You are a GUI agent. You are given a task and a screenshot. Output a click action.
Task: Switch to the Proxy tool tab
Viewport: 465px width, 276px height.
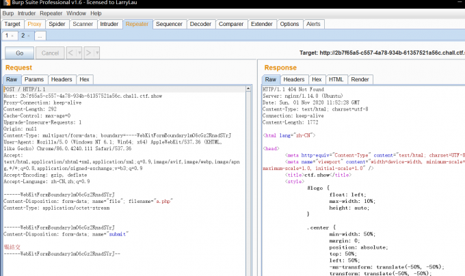34,24
